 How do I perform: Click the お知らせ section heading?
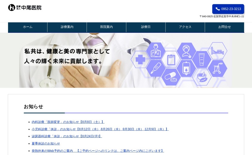(33, 107)
